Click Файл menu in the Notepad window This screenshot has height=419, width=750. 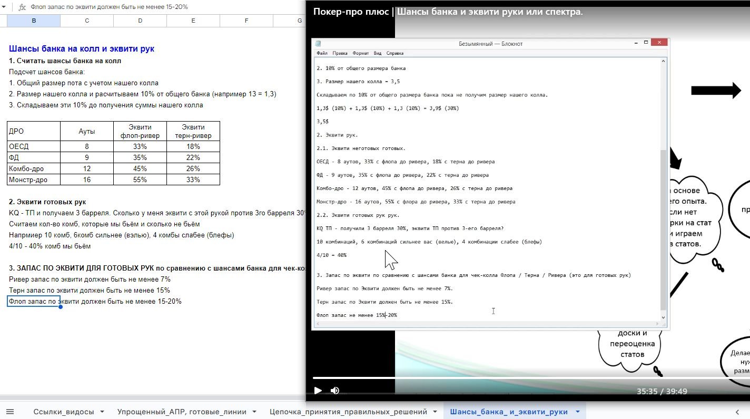[322, 53]
